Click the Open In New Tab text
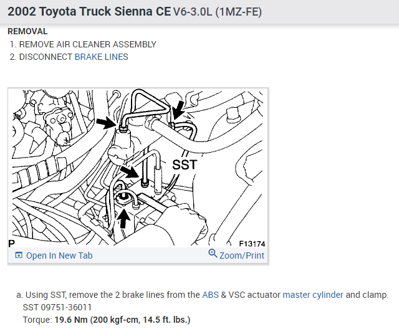 (59, 255)
